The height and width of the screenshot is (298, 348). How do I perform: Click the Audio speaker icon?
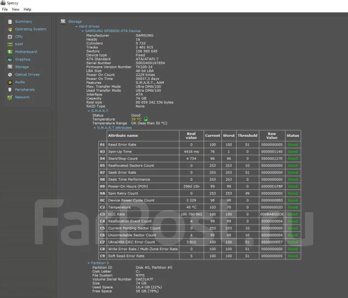(10, 82)
